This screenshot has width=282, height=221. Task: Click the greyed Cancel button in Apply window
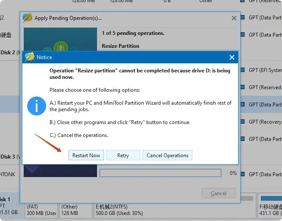[219, 193]
